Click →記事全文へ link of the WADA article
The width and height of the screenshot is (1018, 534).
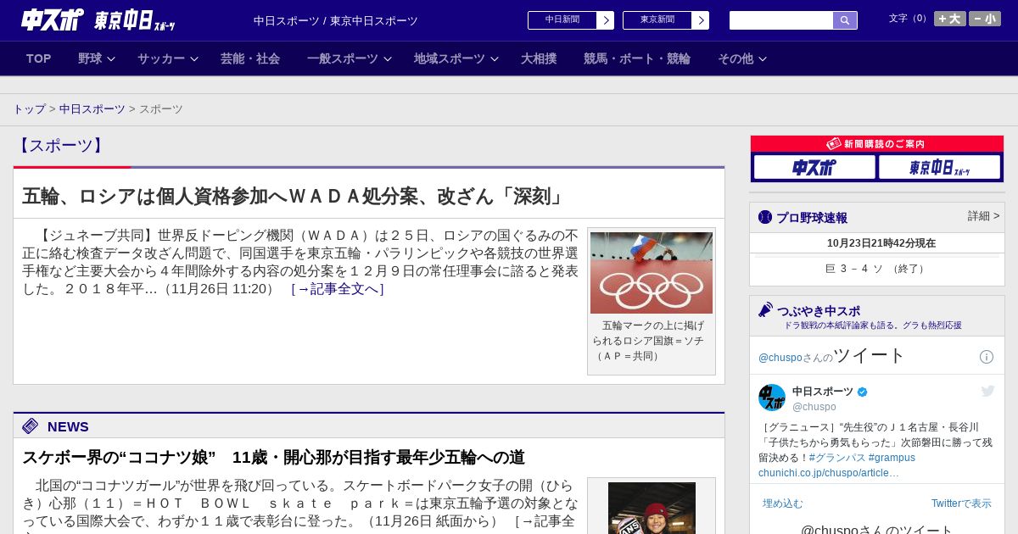tap(338, 289)
